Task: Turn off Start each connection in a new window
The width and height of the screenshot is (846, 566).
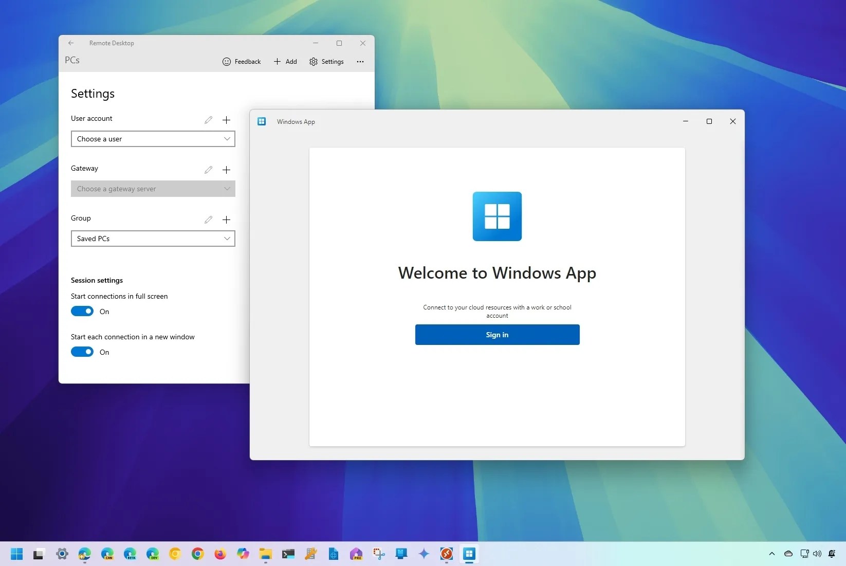Action: [82, 352]
